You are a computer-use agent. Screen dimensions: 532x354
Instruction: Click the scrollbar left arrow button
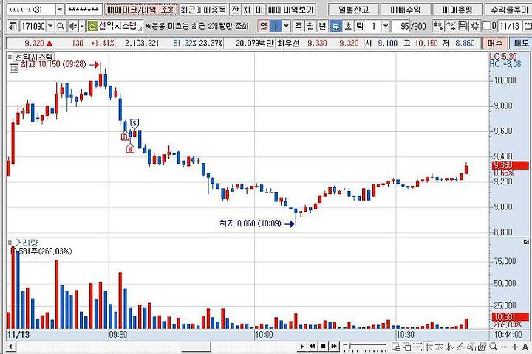[x=10, y=347]
